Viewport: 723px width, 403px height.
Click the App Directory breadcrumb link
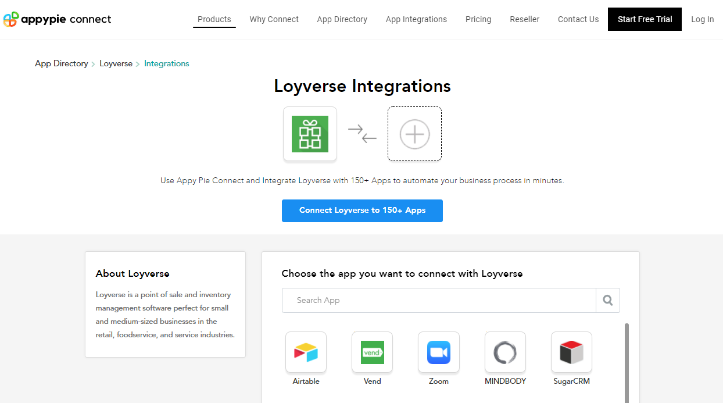pos(61,63)
